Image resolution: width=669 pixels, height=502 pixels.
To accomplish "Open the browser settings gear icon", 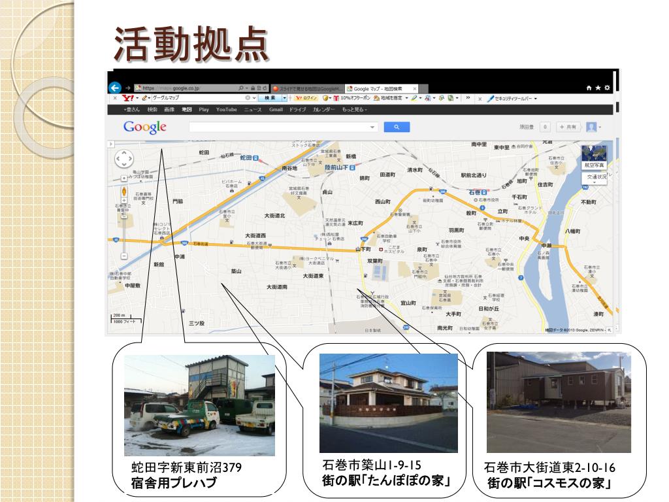I will [607, 88].
